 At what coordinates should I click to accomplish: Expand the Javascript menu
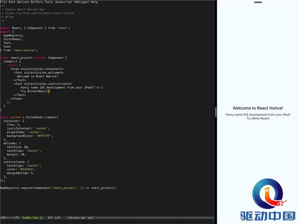64,2
